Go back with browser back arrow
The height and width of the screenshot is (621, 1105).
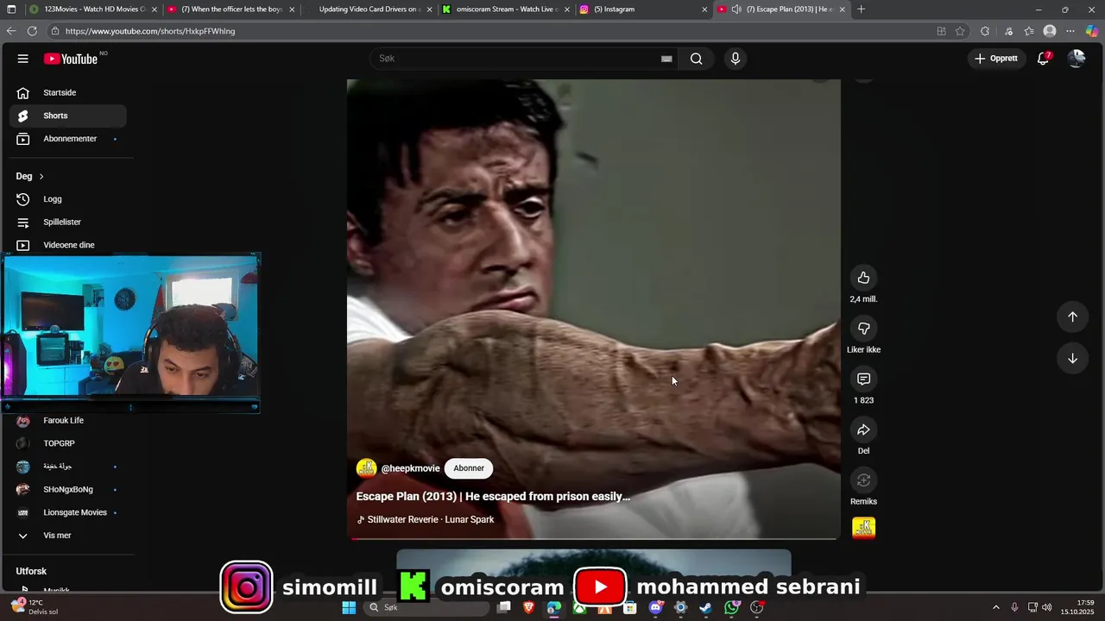pyautogui.click(x=11, y=31)
